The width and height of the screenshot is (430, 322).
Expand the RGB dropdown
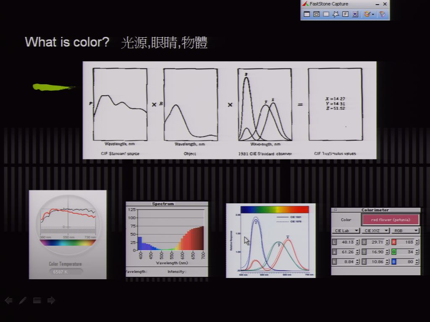click(x=405, y=231)
